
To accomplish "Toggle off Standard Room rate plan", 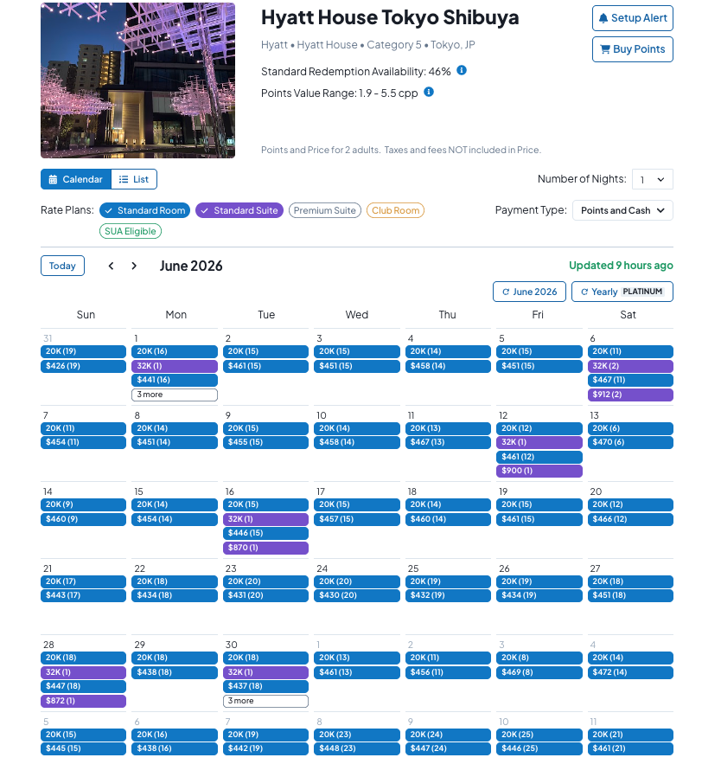I will pos(144,210).
